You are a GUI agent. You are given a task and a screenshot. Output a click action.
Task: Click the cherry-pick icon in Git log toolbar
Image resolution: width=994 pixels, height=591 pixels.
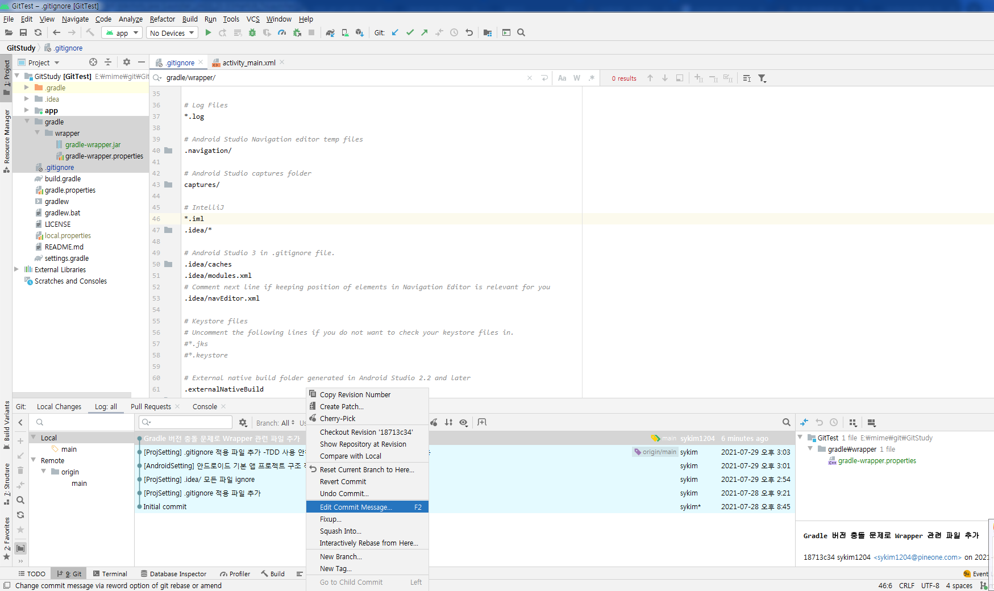(x=434, y=422)
